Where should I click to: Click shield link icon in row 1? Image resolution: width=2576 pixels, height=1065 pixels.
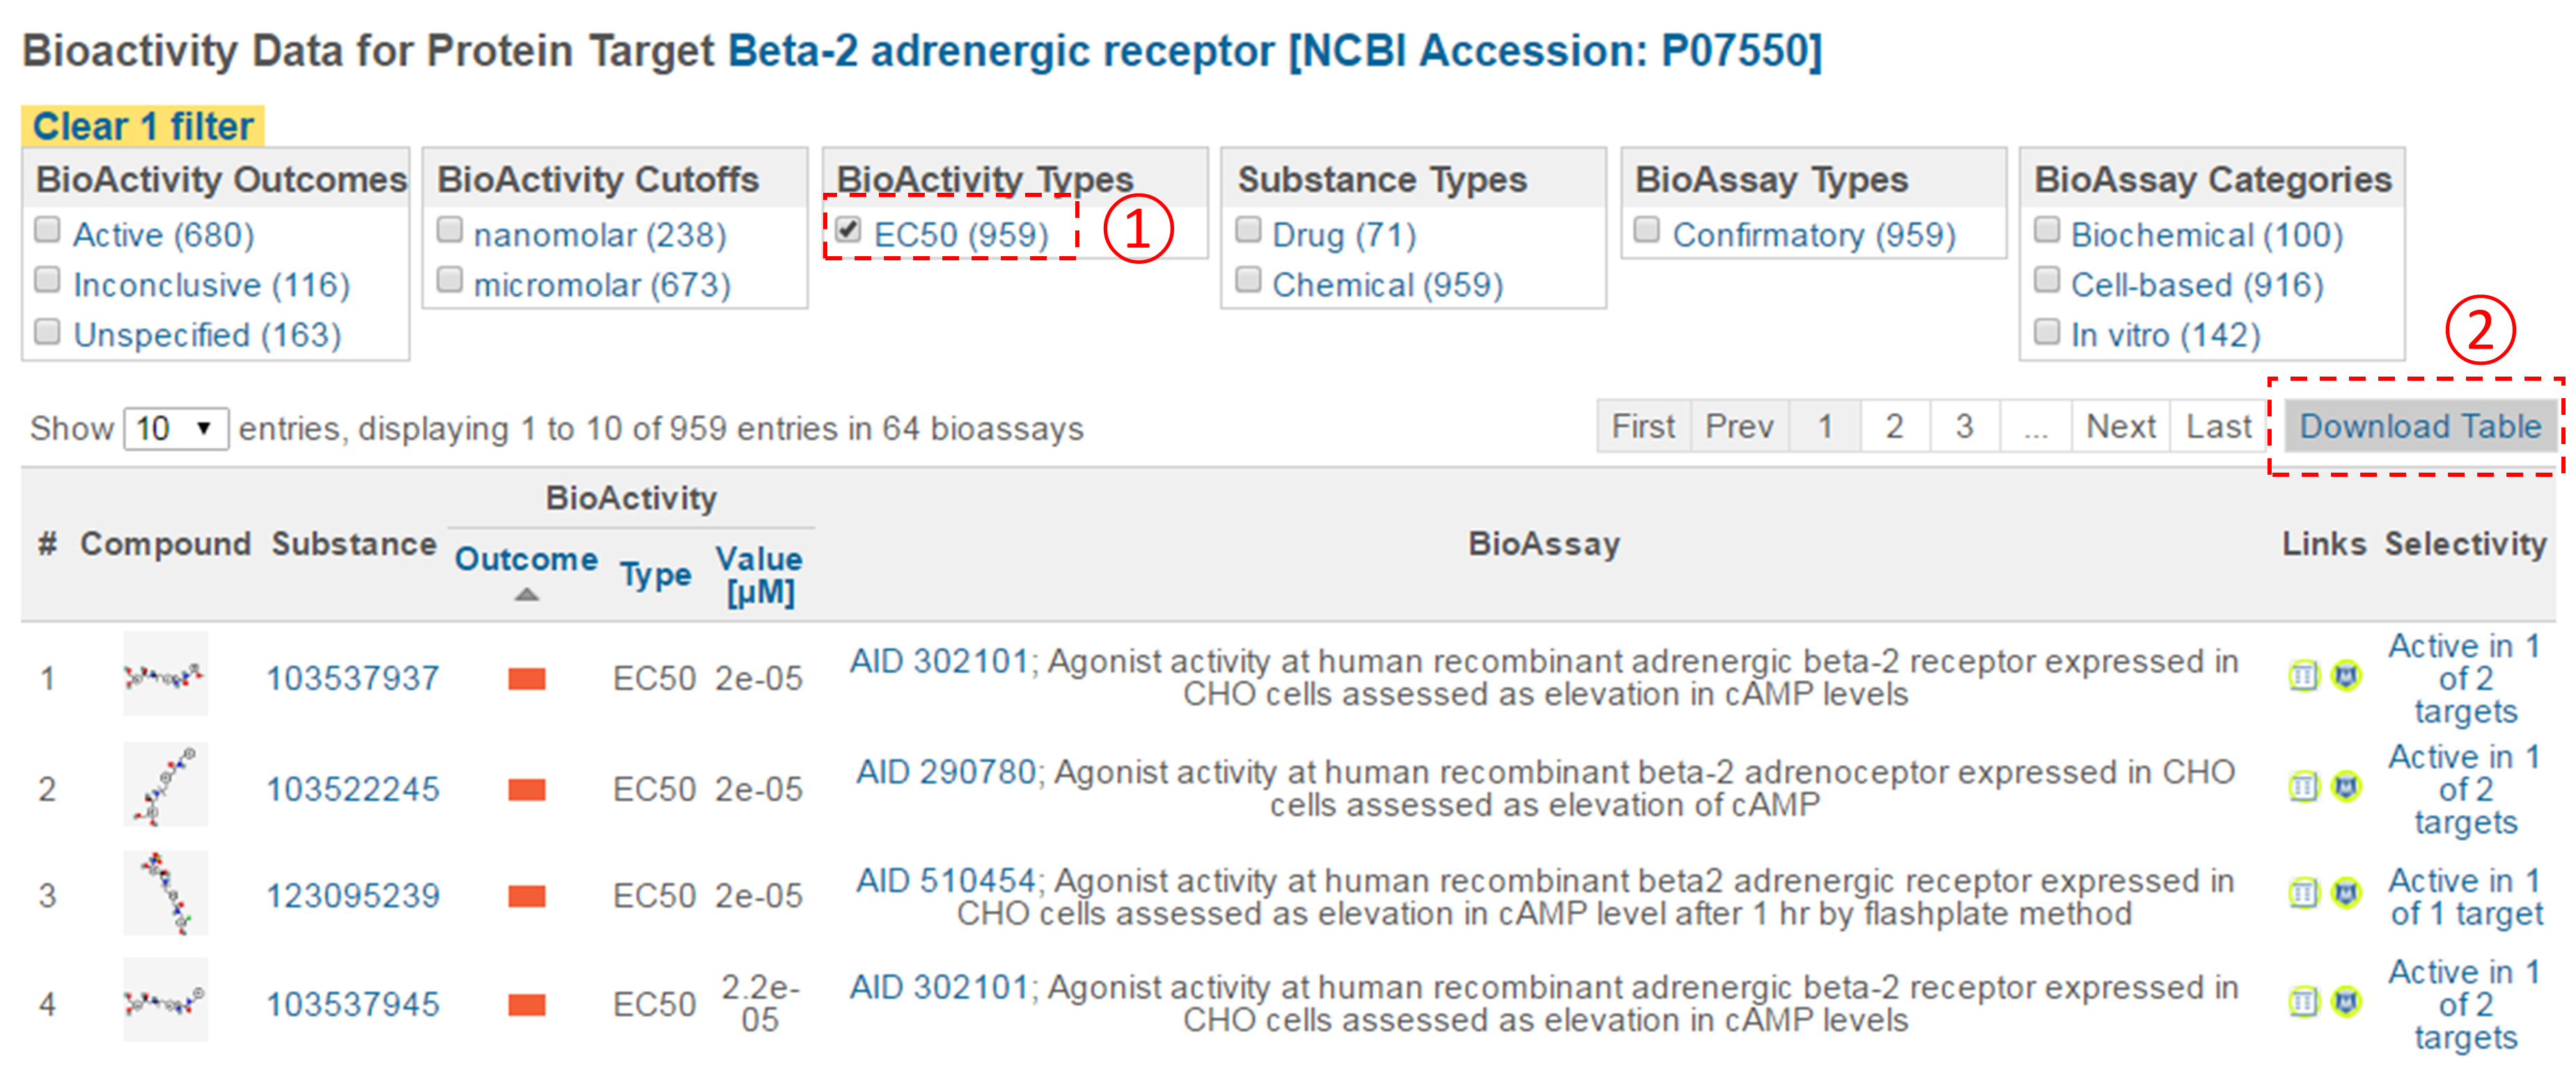[2346, 677]
